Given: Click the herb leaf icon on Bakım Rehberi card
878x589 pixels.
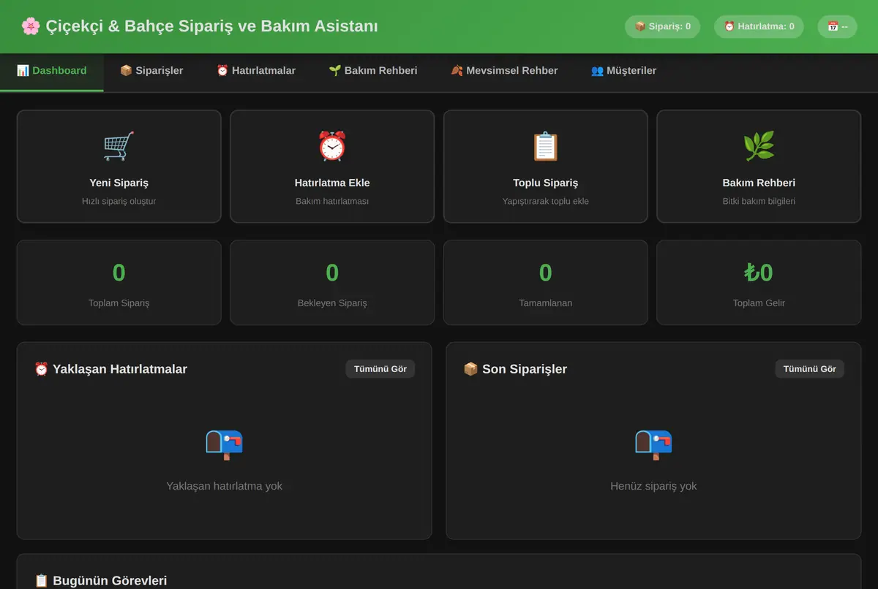Looking at the screenshot, I should (759, 146).
